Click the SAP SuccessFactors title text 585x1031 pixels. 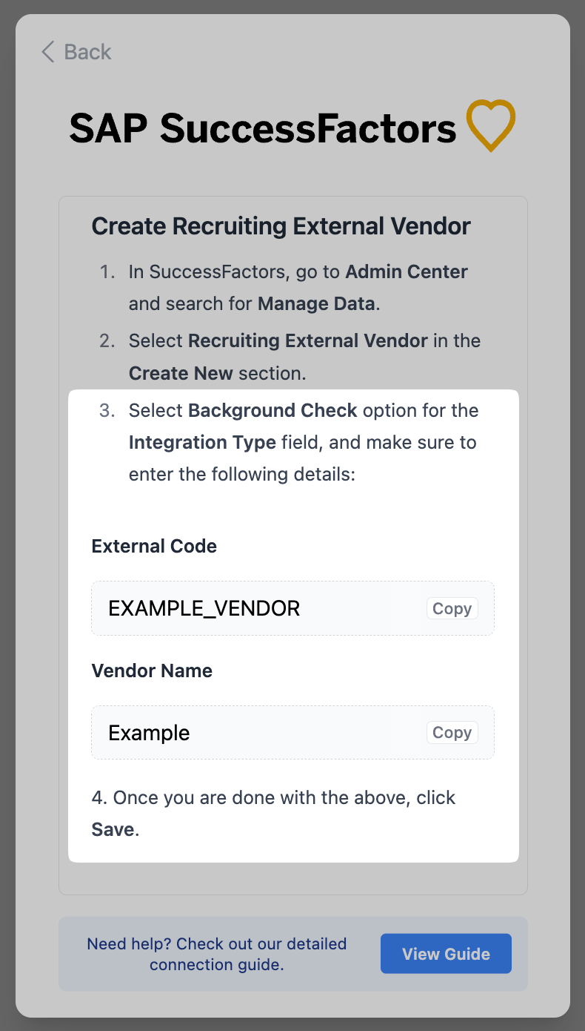coord(263,128)
